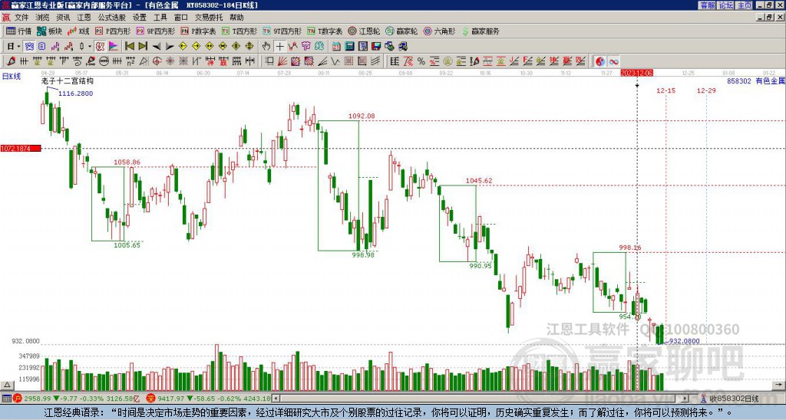Click the zigzag wave line icon

(x=335, y=61)
